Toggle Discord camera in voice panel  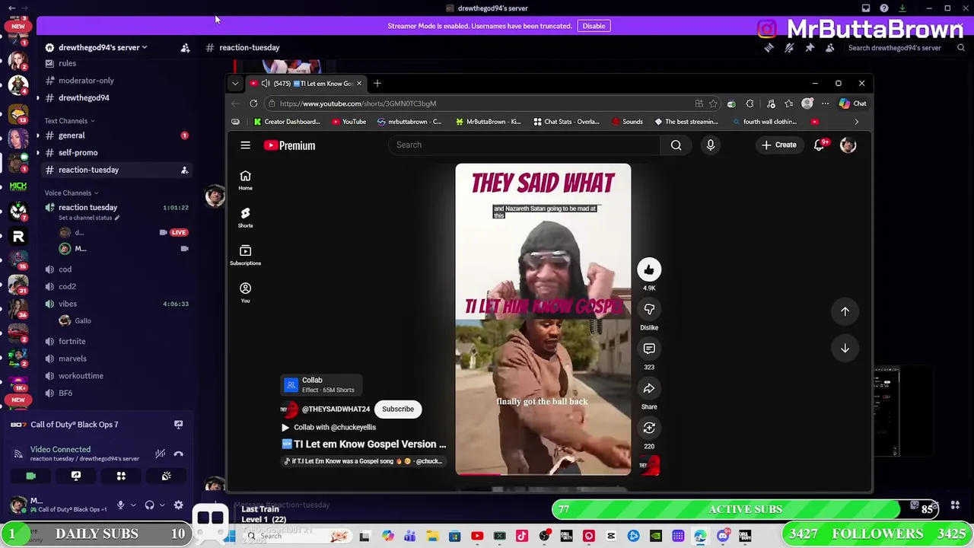(30, 476)
